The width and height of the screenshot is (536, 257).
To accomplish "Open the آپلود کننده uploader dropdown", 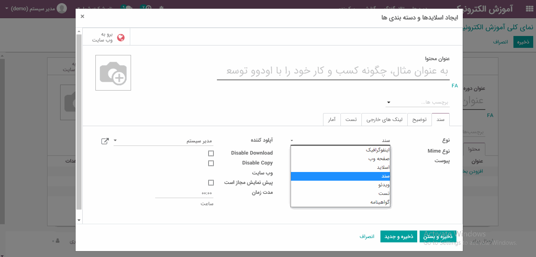I will tap(115, 141).
